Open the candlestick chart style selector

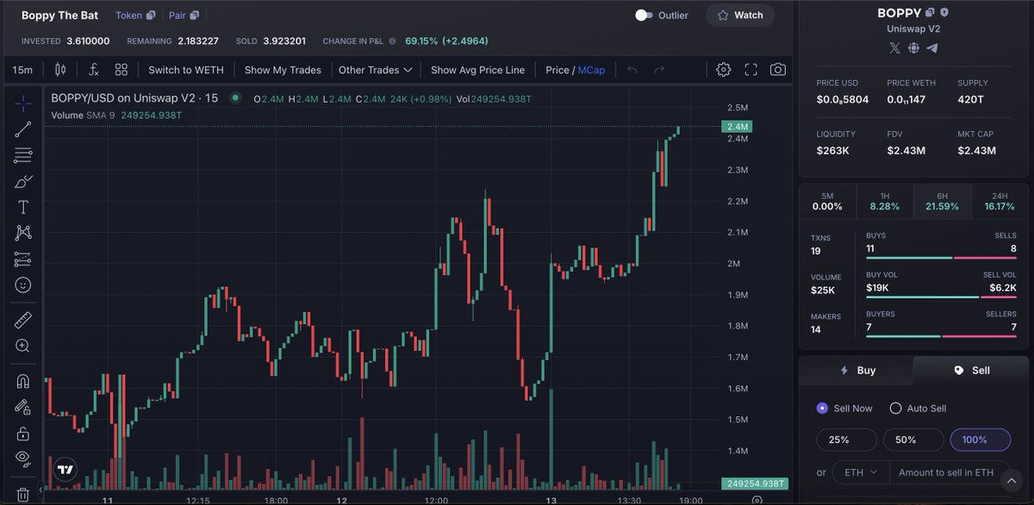60,70
